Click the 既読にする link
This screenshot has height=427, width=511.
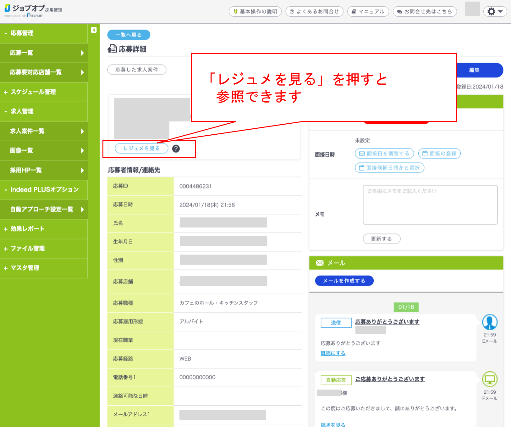click(x=332, y=353)
